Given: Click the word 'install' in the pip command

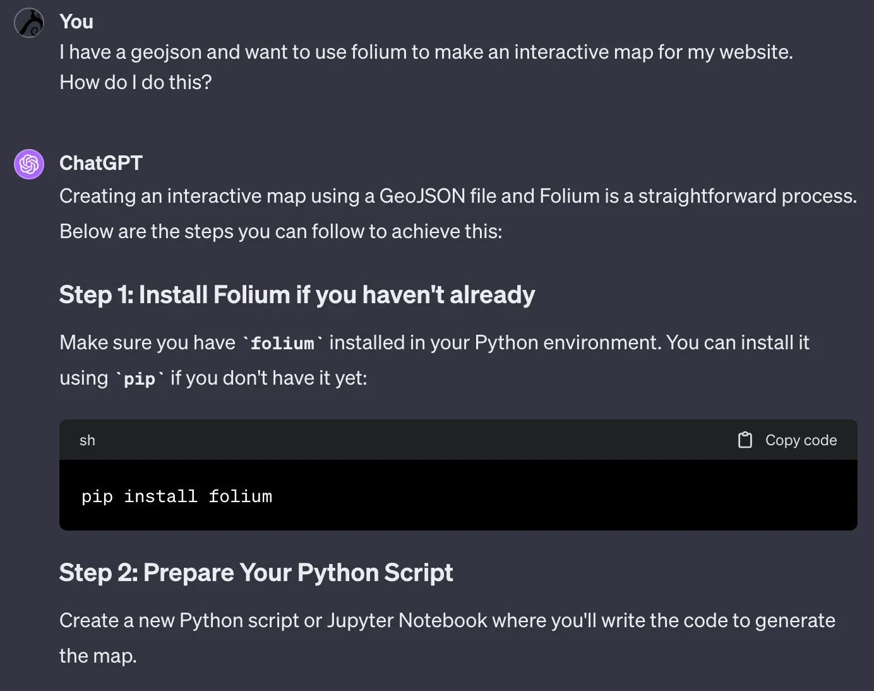Looking at the screenshot, I should coord(160,496).
